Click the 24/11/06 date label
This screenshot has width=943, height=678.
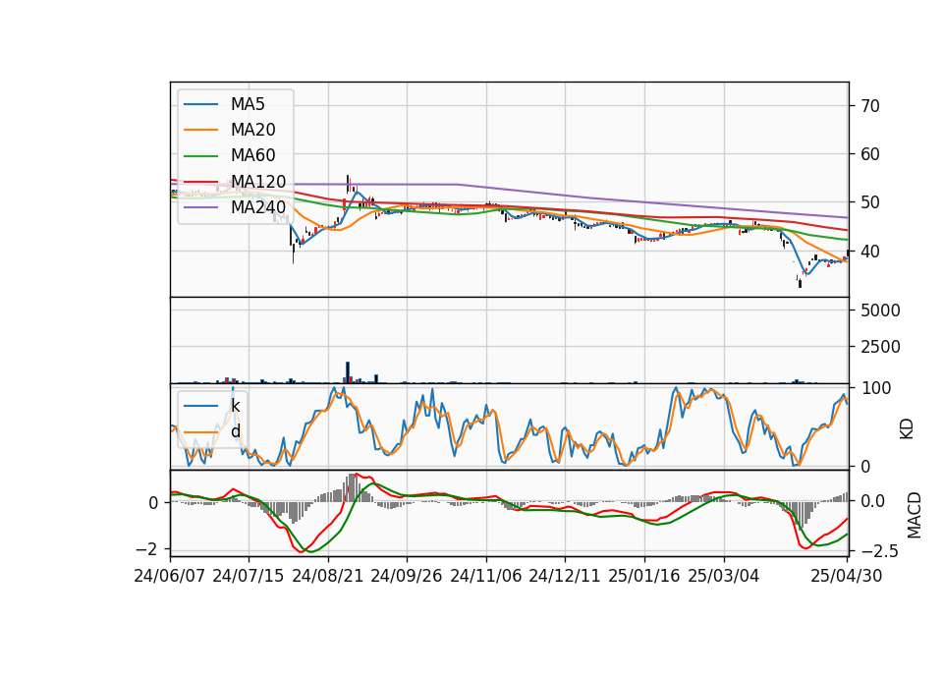(x=486, y=576)
